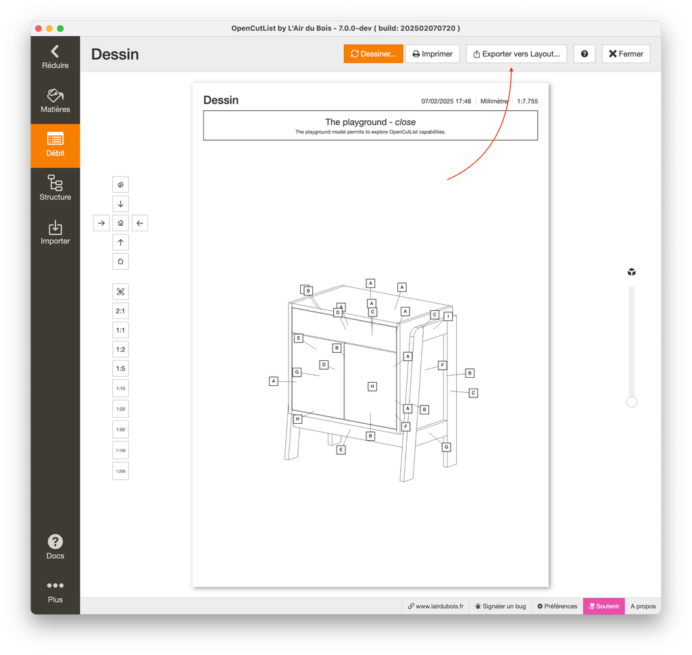The image size is (692, 655).
Task: Open the Matières section in the sidebar
Action: pos(55,101)
